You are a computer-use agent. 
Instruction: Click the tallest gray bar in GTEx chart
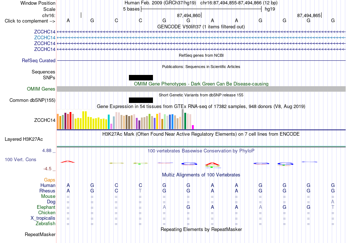click(x=183, y=119)
